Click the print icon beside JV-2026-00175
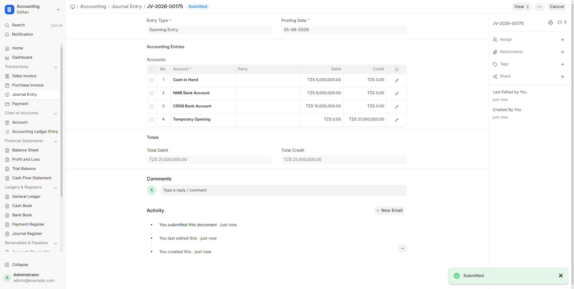This screenshot has width=574, height=289. [x=550, y=22]
